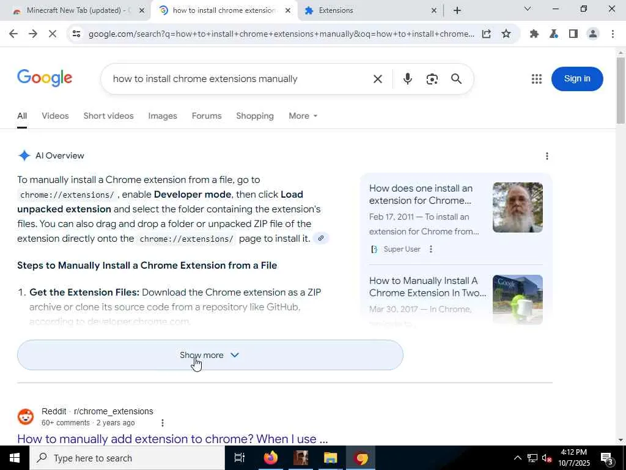Start a search by voice
This screenshot has width=626, height=470.
click(407, 79)
